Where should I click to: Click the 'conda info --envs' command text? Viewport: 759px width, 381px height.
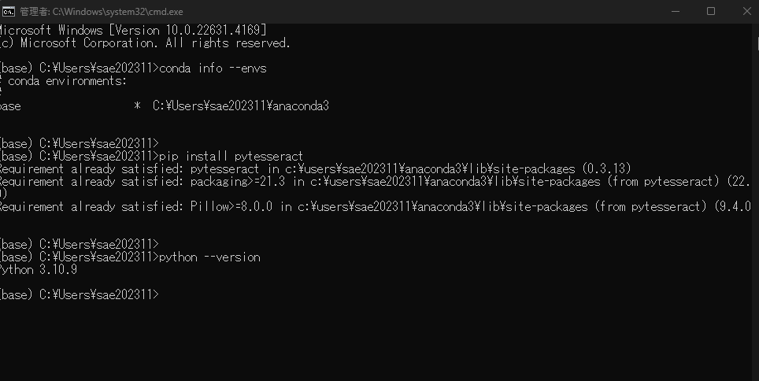click(213, 68)
